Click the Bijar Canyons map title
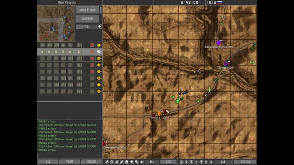294x165 pixels. pos(67,2)
